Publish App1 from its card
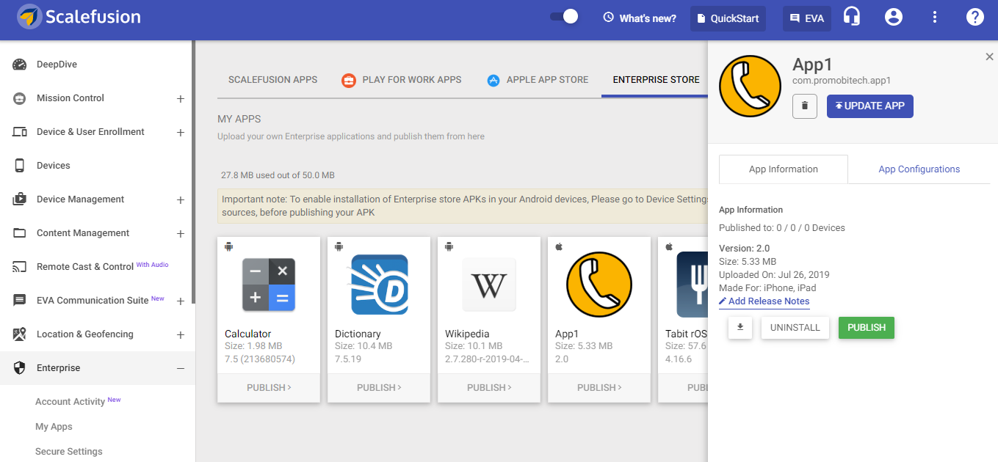Screen dimensions: 998x462 599,388
